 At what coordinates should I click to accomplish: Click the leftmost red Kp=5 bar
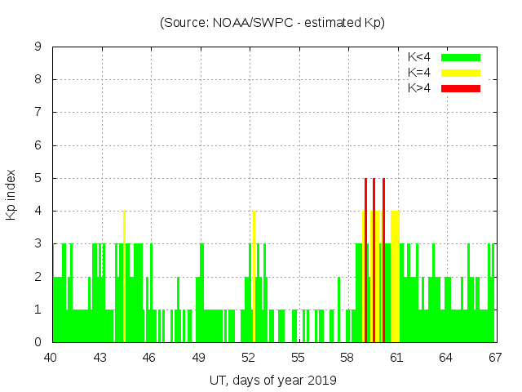[x=365, y=261]
